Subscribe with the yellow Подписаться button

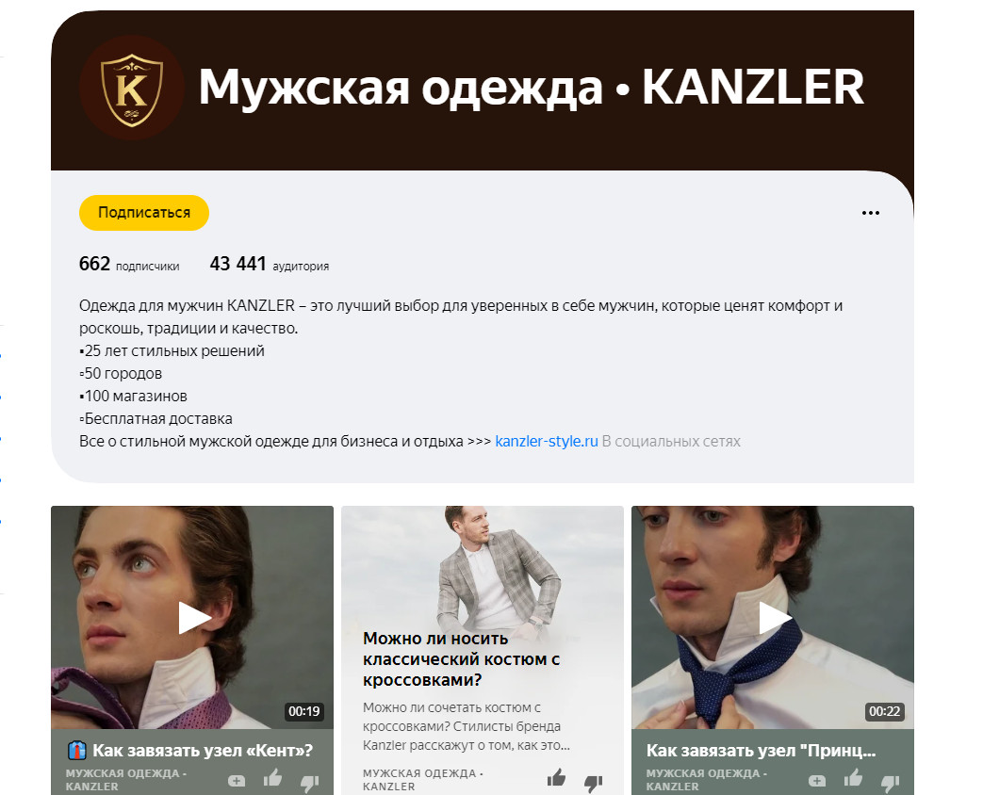[144, 213]
